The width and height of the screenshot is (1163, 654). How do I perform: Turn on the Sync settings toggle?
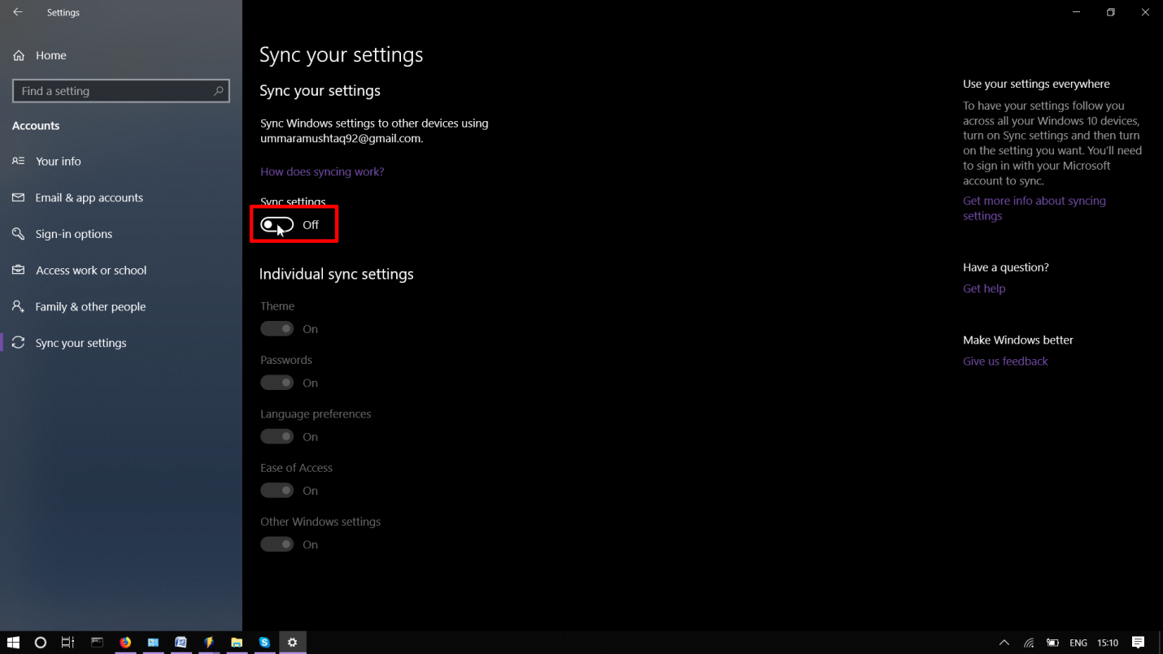tap(277, 225)
